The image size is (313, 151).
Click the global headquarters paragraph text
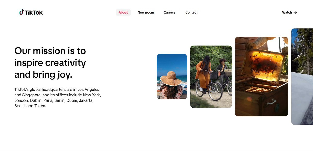[58, 98]
